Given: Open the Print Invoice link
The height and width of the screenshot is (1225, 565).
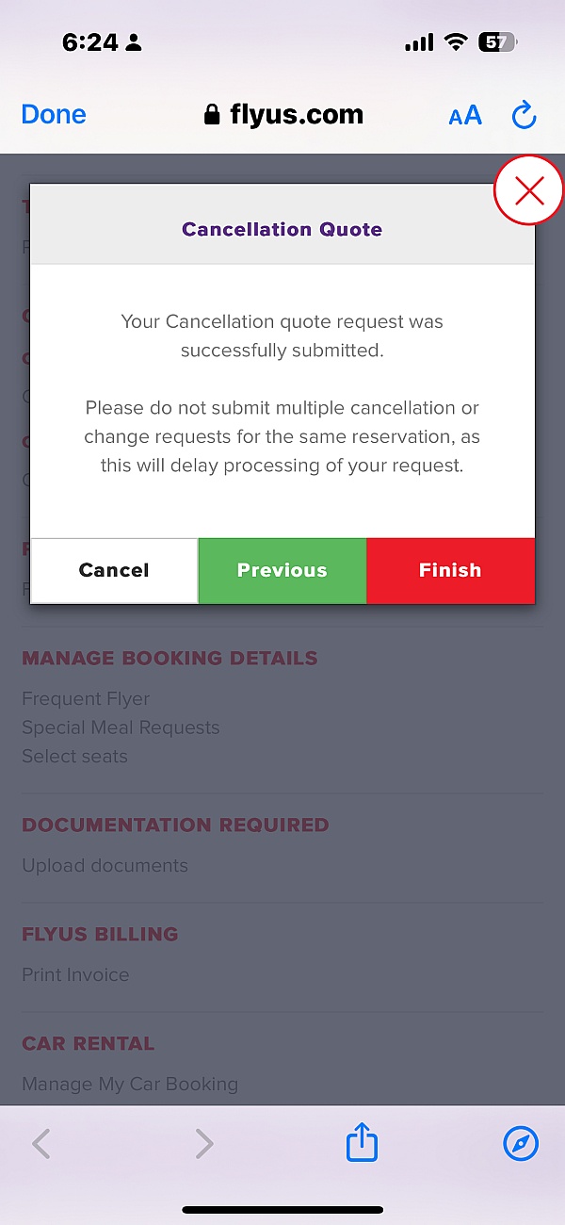Looking at the screenshot, I should coord(75,974).
